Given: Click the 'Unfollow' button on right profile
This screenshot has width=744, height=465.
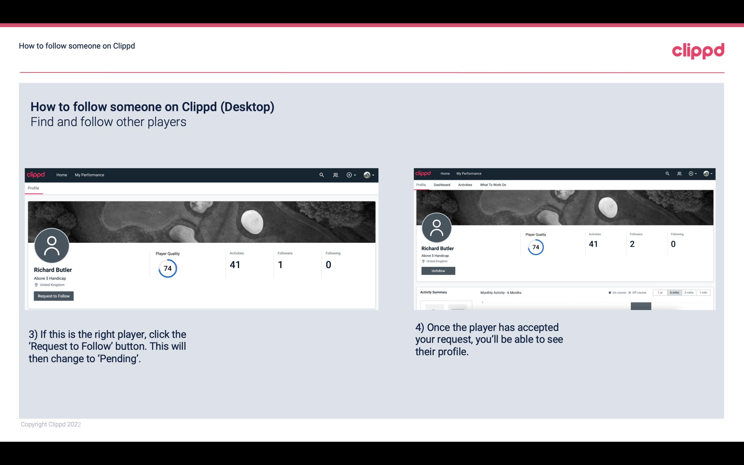Looking at the screenshot, I should click(x=438, y=271).
